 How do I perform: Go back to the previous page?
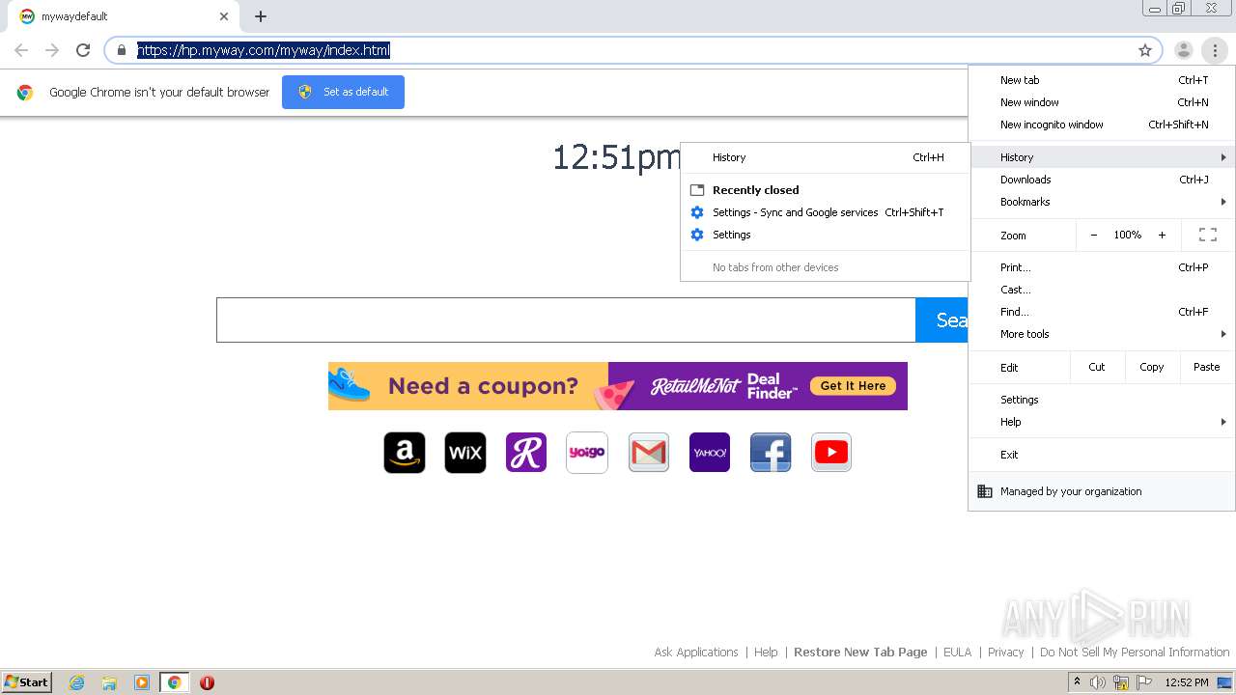[21, 50]
